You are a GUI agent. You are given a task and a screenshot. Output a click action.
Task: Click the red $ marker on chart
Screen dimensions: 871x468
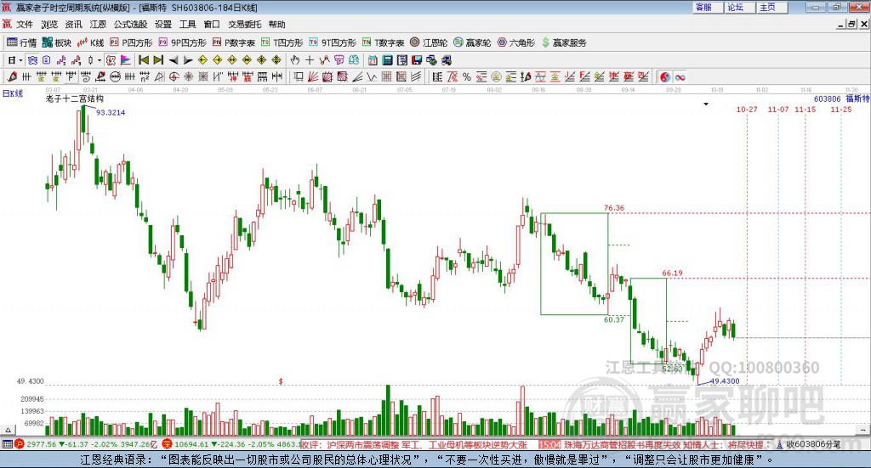(281, 381)
